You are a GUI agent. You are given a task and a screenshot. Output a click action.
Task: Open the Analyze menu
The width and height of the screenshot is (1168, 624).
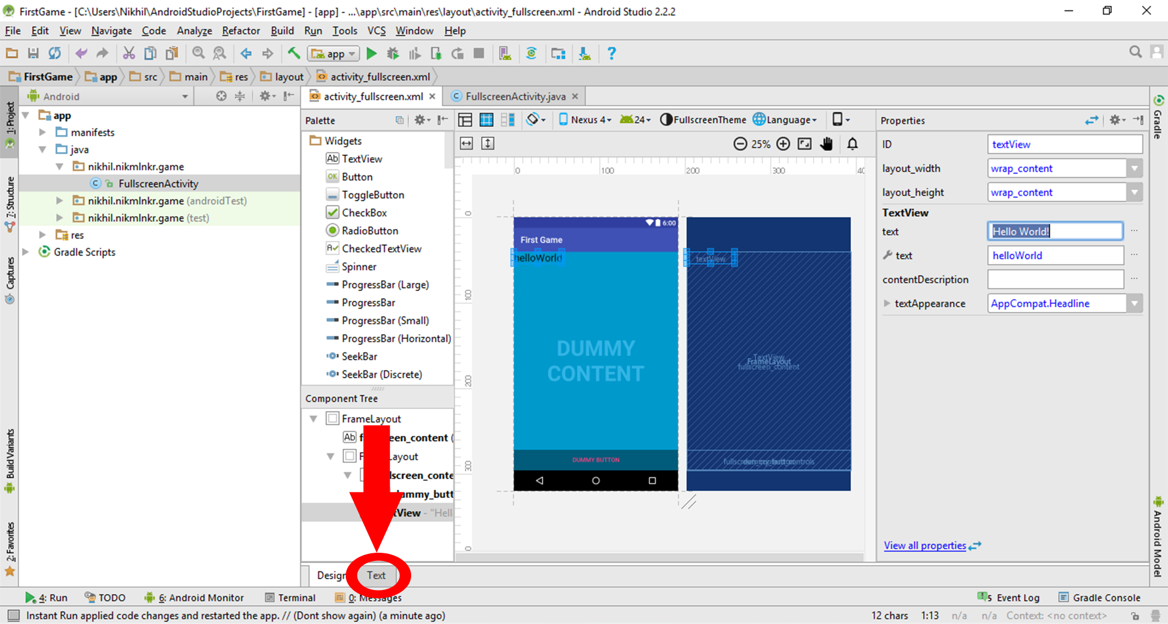click(x=194, y=30)
